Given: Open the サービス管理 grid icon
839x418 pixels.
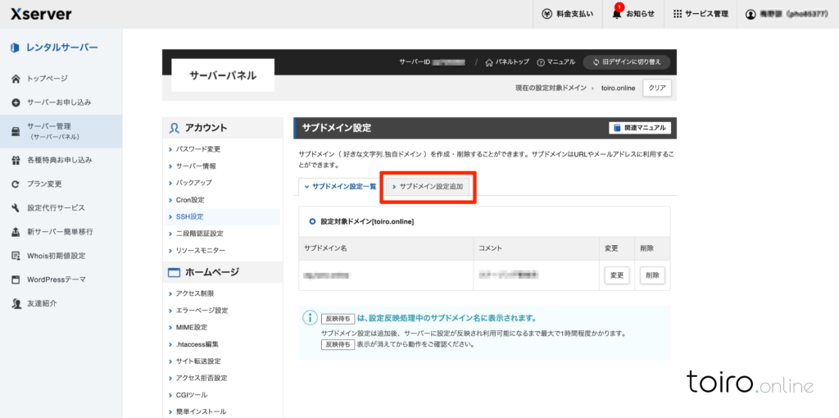Looking at the screenshot, I should (x=678, y=14).
